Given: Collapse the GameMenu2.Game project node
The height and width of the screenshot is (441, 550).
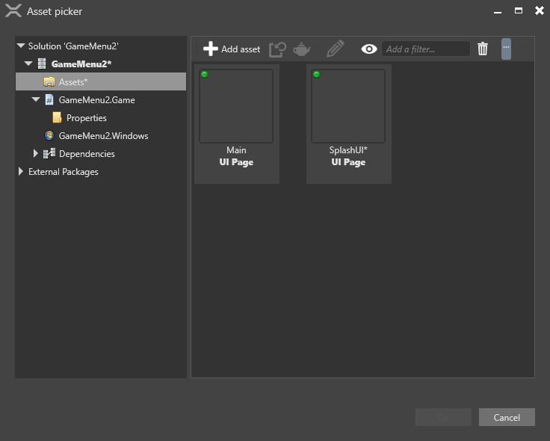Looking at the screenshot, I should [x=36, y=100].
